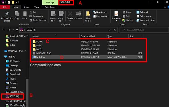169x107 pixels.
Task: Open Local Disk (C:) in the sidebar
Action: pos(15,92)
